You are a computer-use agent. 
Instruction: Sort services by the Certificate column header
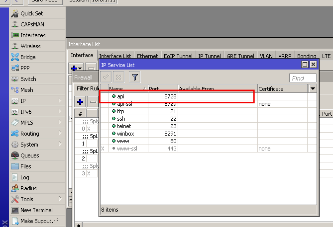point(282,89)
